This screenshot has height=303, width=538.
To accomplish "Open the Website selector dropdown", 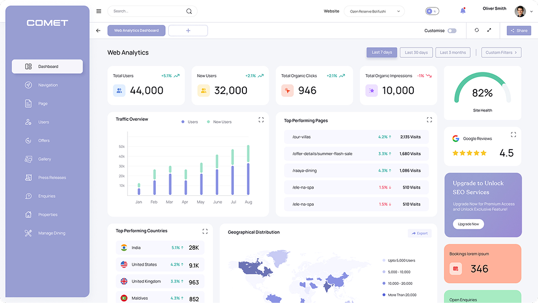I will 374,11.
